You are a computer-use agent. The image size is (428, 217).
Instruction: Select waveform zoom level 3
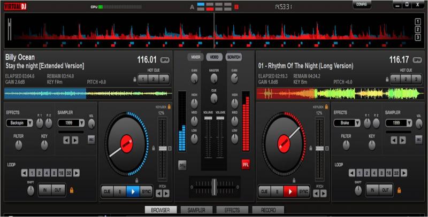tap(418, 37)
